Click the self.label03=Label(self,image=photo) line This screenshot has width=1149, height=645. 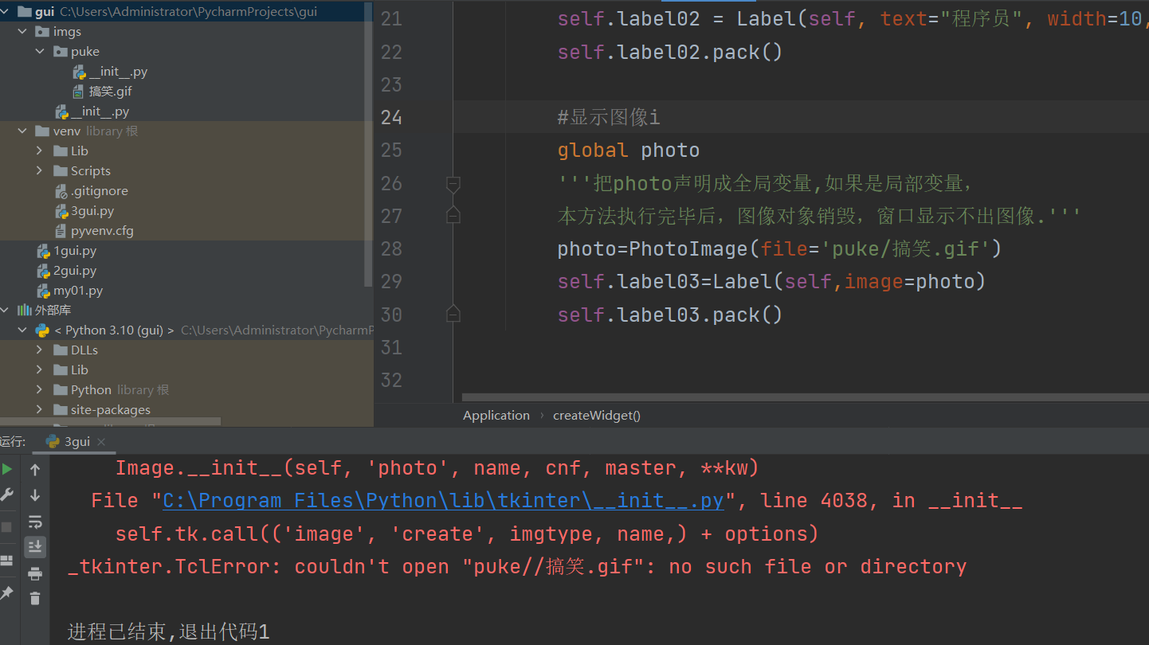click(x=772, y=282)
